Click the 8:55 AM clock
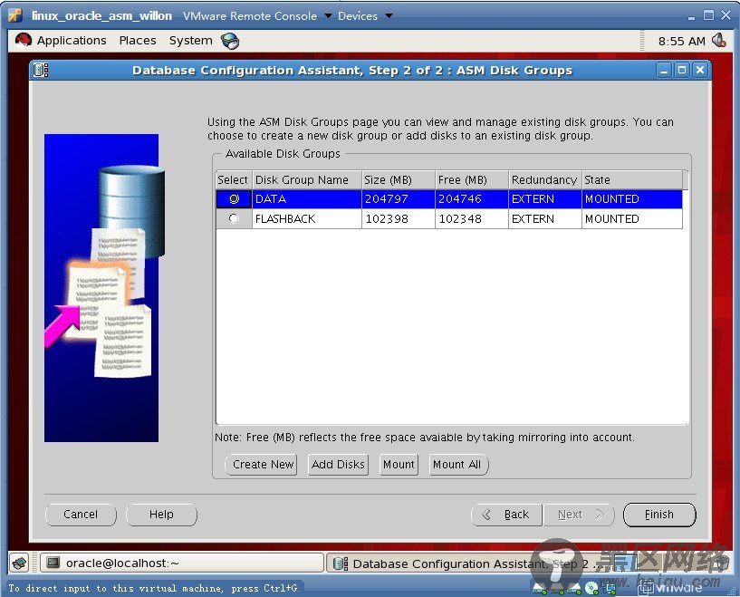The width and height of the screenshot is (740, 597). click(681, 41)
